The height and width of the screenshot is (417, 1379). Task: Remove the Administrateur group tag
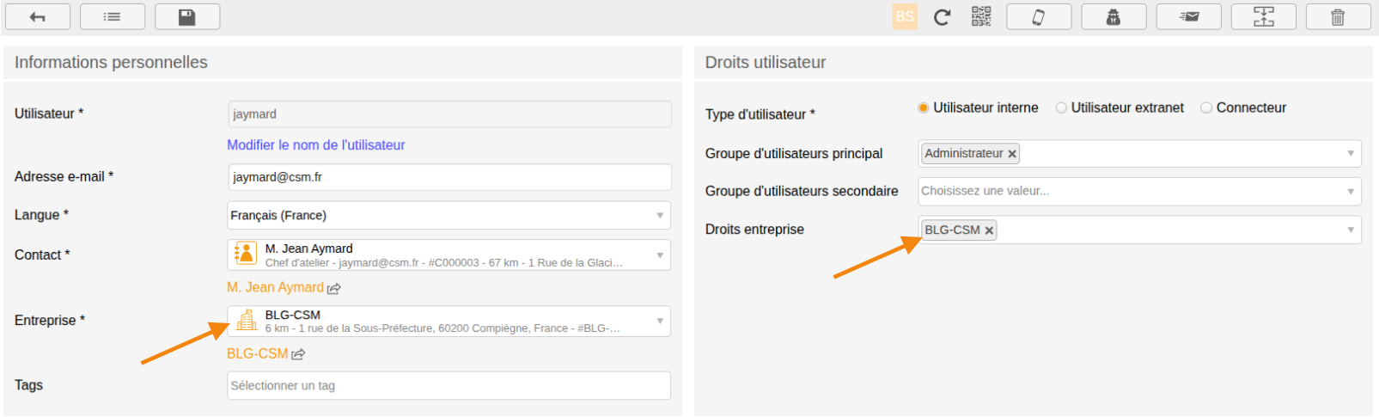pos(1012,154)
